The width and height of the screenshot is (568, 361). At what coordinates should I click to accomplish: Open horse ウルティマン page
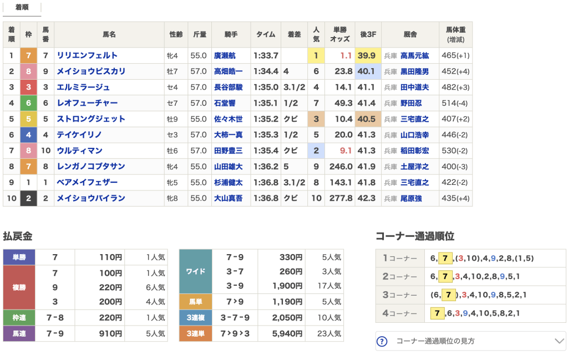point(80,151)
